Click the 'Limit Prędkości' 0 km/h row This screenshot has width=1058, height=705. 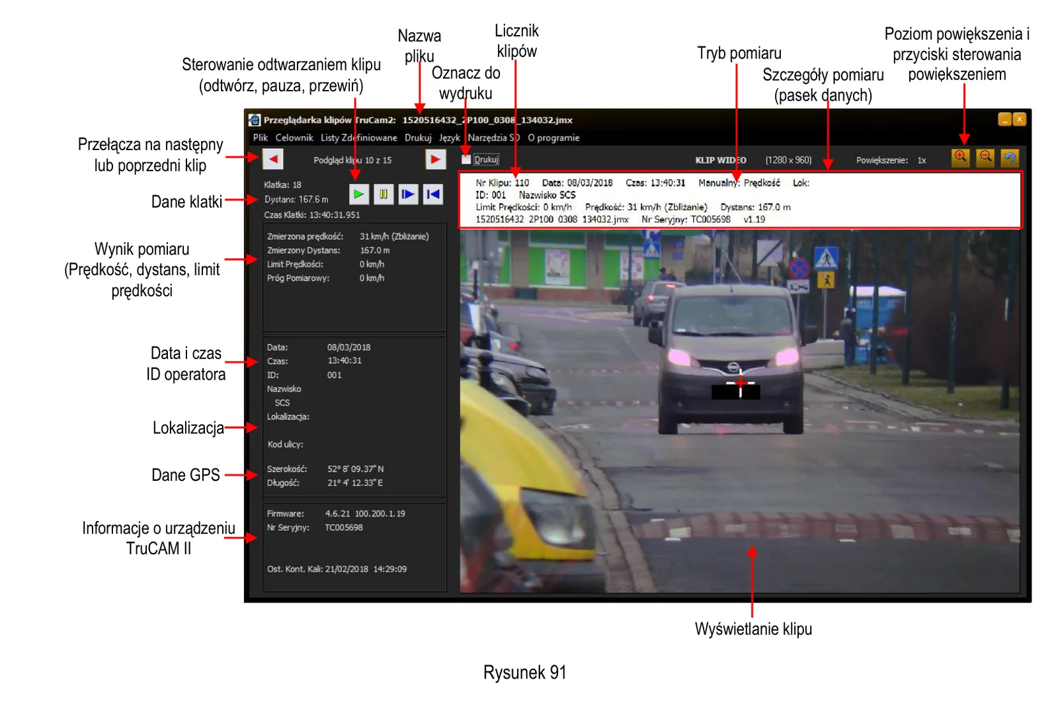coord(325,264)
